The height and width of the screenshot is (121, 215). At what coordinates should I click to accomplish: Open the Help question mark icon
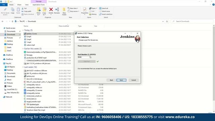click(213, 5)
